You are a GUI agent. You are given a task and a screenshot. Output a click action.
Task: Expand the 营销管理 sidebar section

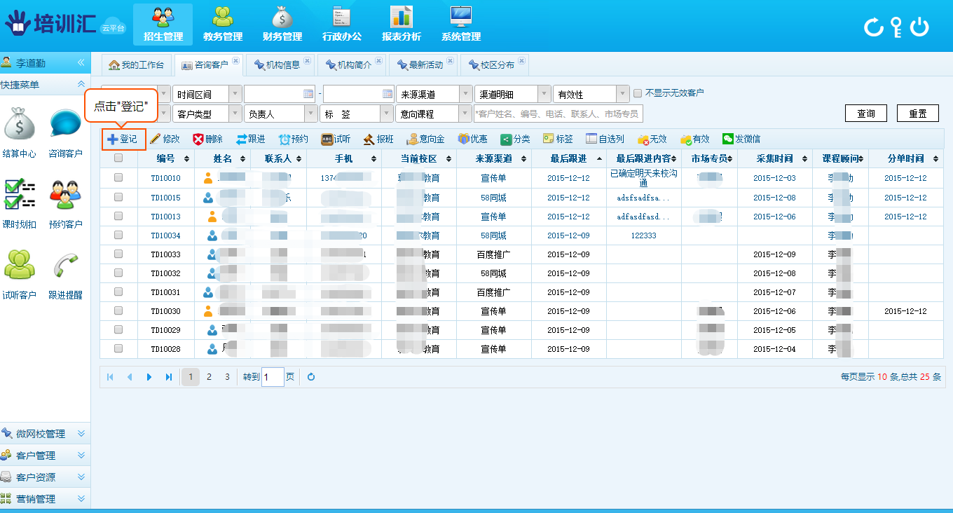(46, 499)
